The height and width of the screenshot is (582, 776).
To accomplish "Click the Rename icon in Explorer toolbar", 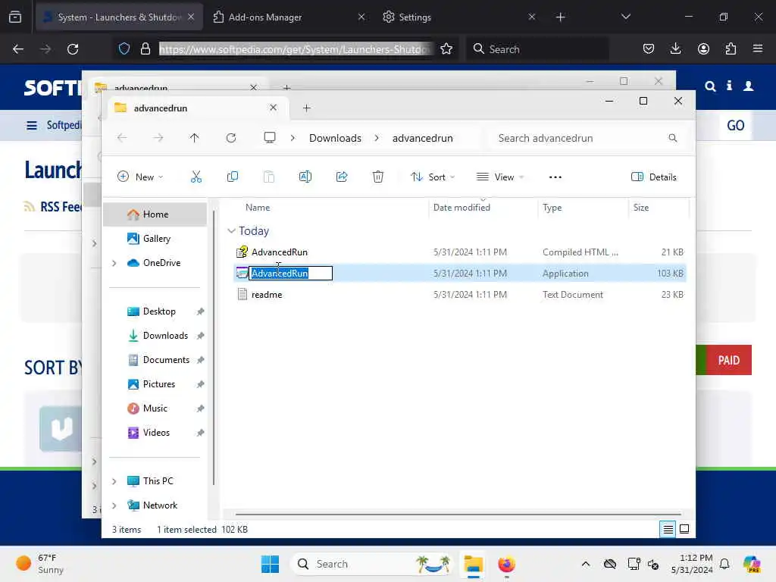I will click(x=305, y=177).
